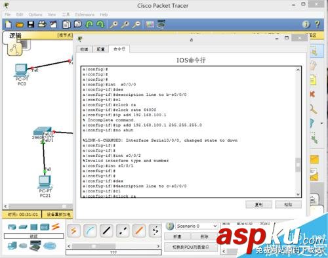328x258 pixels.
Task: Select the Place Note tool
Action: point(313,80)
